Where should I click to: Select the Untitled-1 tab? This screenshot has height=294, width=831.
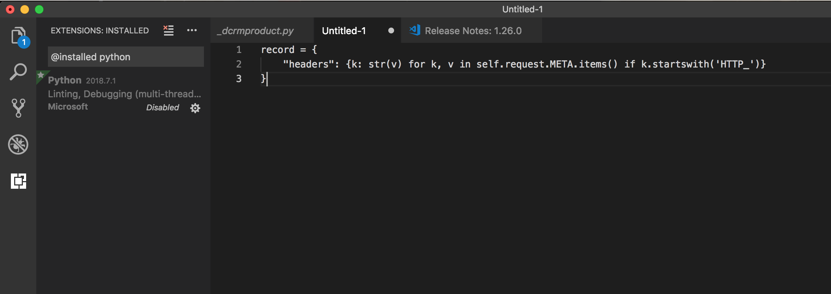(344, 30)
